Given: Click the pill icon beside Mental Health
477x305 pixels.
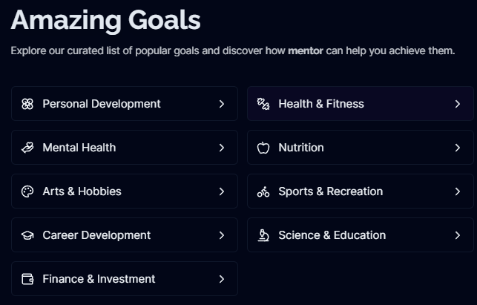Looking at the screenshot, I should tap(27, 148).
